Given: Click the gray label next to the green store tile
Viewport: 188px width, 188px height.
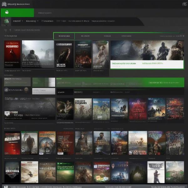Looking at the screenshot, I should (x=45, y=13).
